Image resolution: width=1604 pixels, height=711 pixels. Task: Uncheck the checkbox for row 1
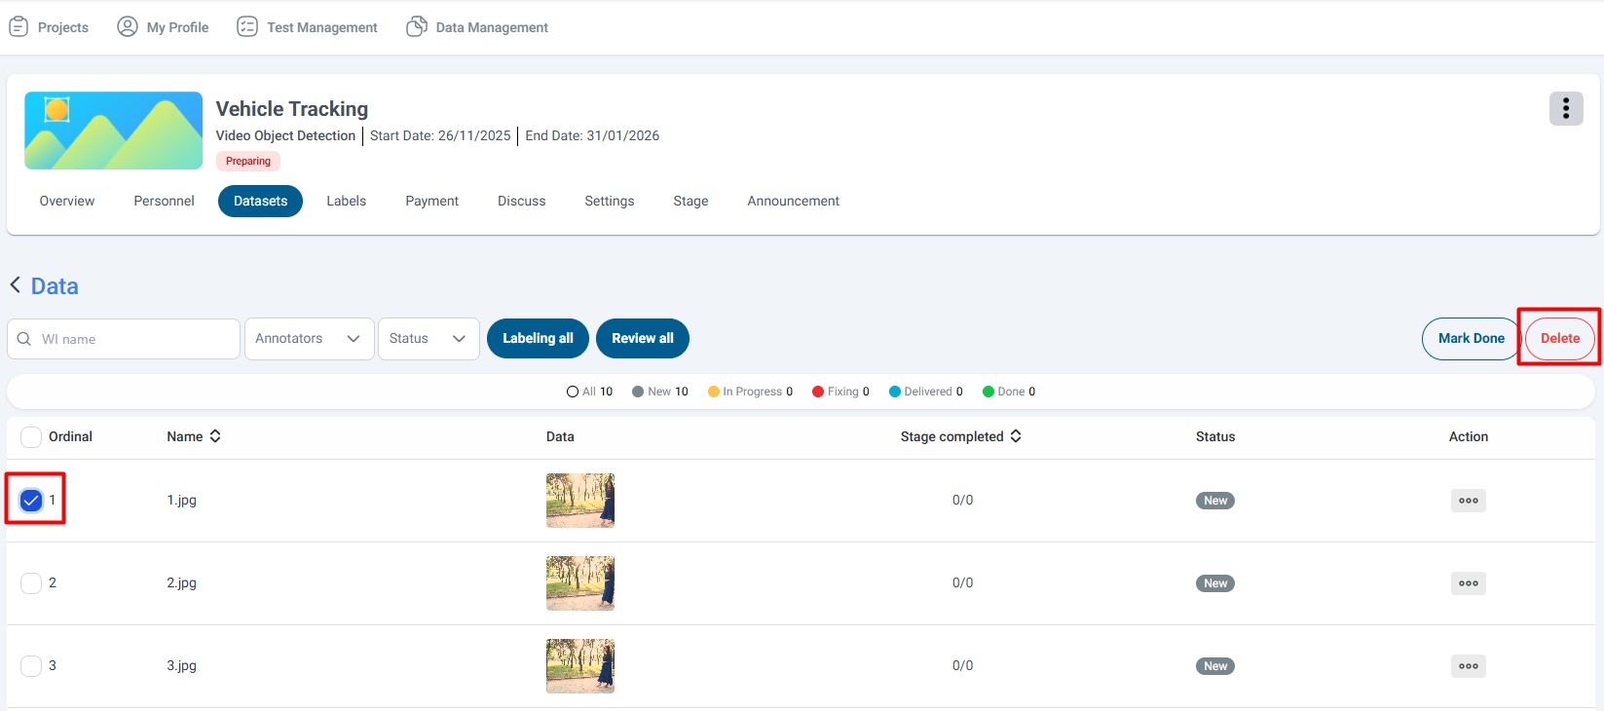(x=31, y=501)
